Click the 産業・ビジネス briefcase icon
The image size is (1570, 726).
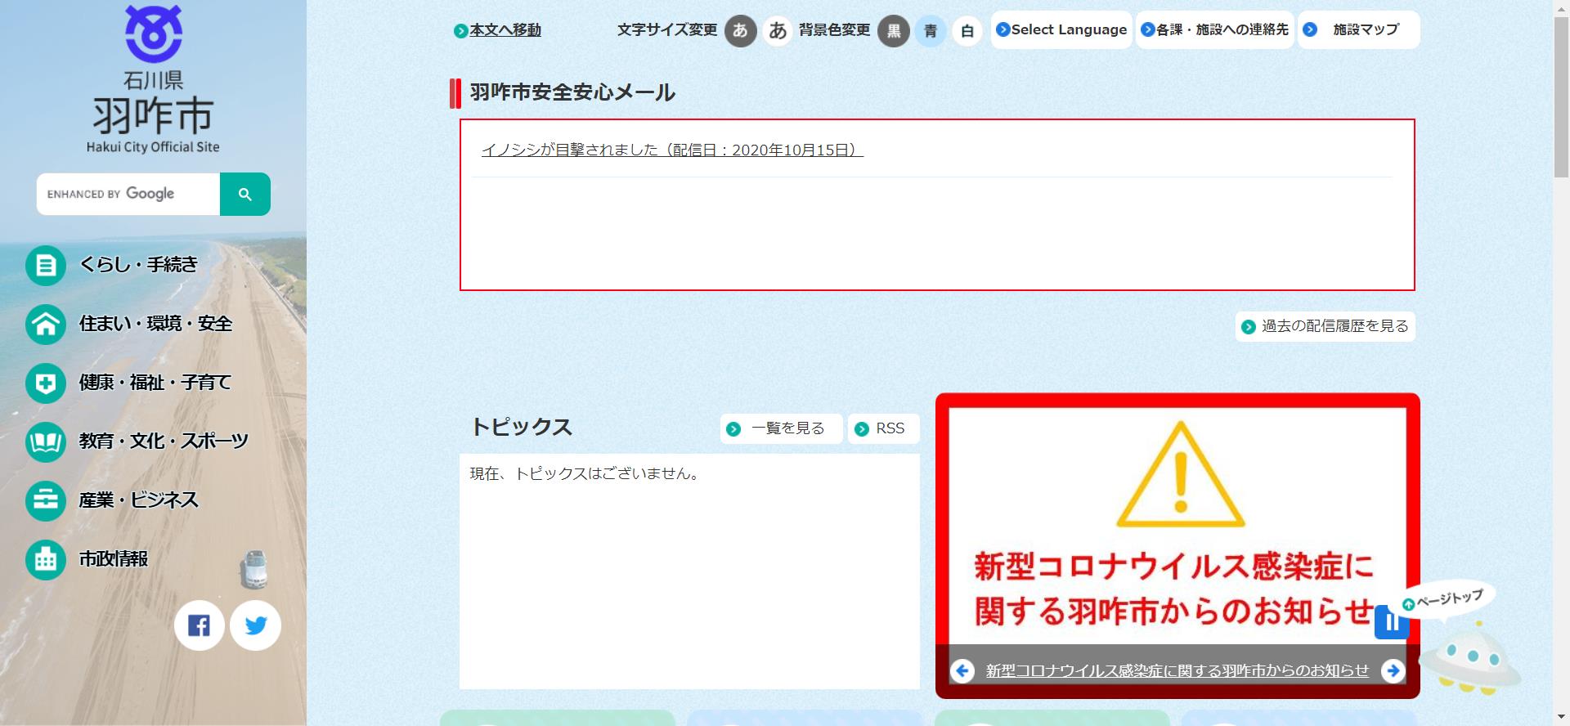[46, 500]
